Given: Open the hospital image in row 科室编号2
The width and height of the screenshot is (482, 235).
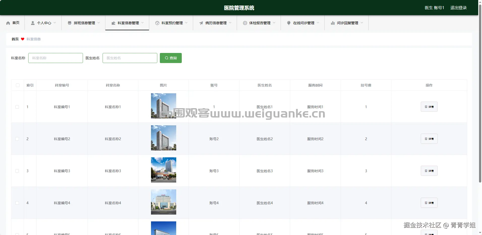Looking at the screenshot, I should pos(164,138).
